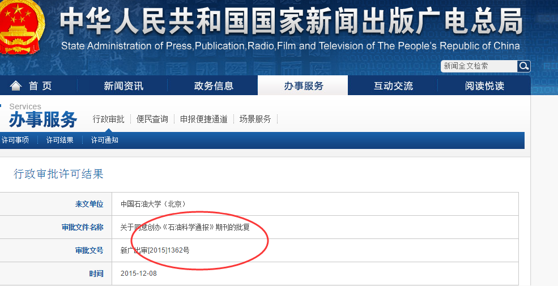Click the Chinese site title banner

(x=291, y=20)
